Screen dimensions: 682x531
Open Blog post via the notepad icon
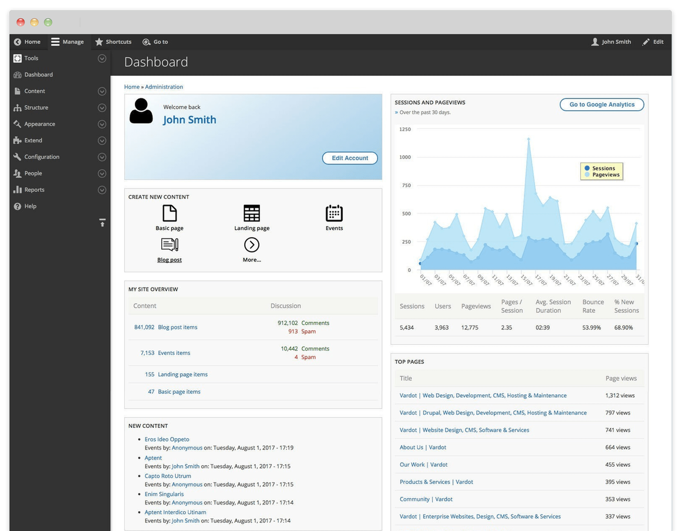pyautogui.click(x=169, y=244)
